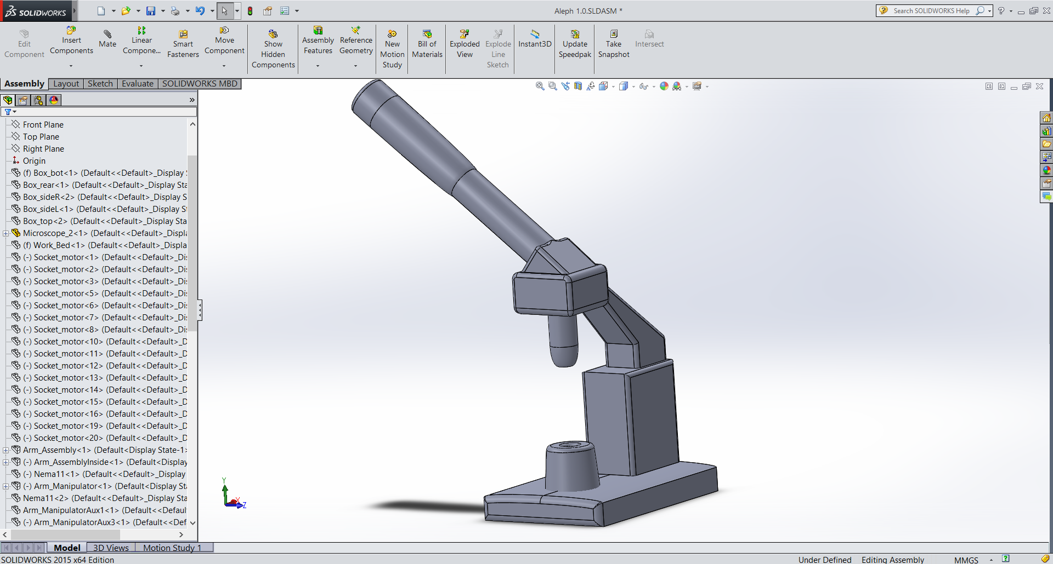This screenshot has width=1053, height=564.
Task: Click the New document icon
Action: coord(101,11)
